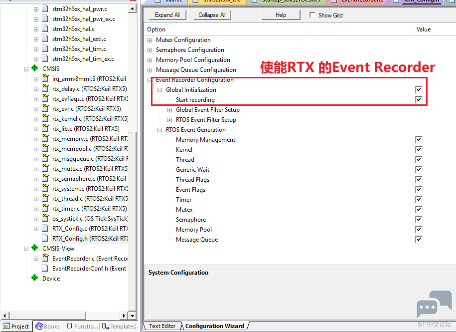Click the rtx_delay.c key file icon

coord(45,88)
